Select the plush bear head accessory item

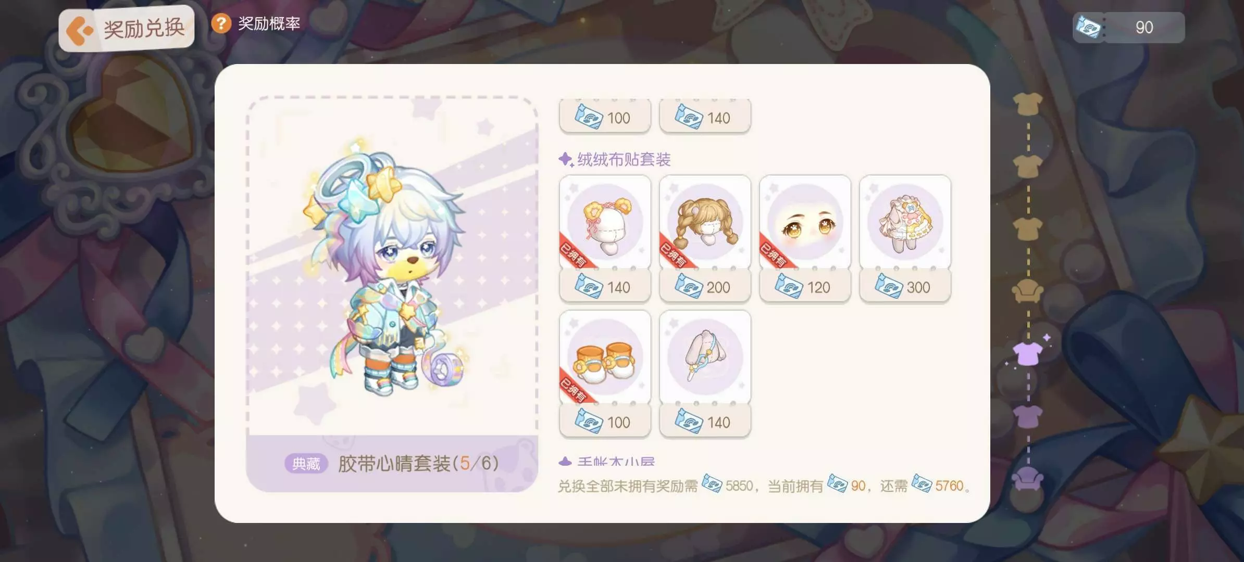click(x=605, y=223)
